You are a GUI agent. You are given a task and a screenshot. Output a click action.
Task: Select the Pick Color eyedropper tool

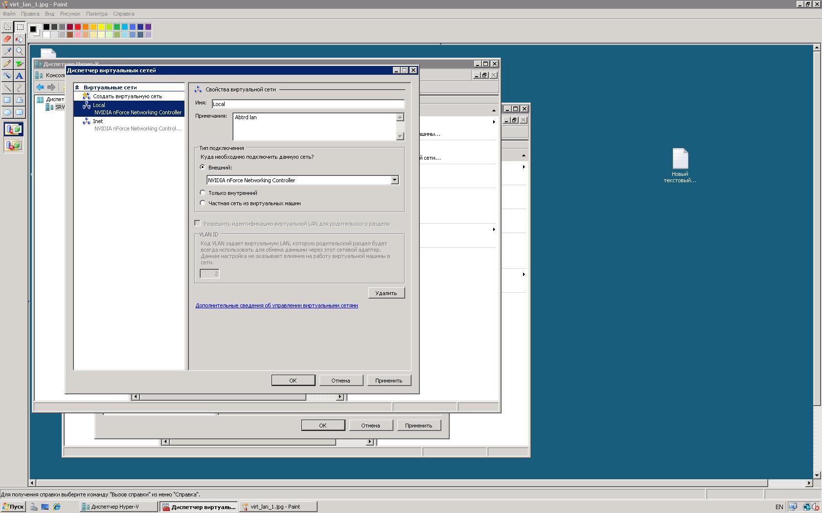pos(7,51)
